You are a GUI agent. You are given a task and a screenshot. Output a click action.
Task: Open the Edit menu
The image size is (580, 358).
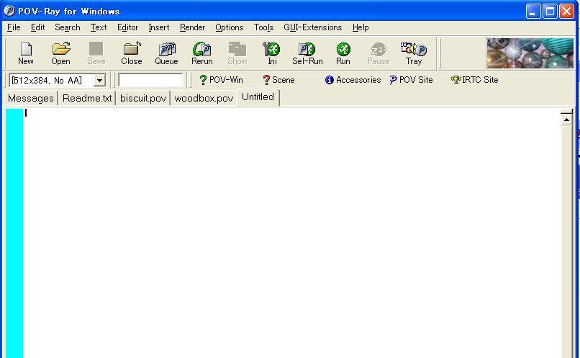click(37, 27)
